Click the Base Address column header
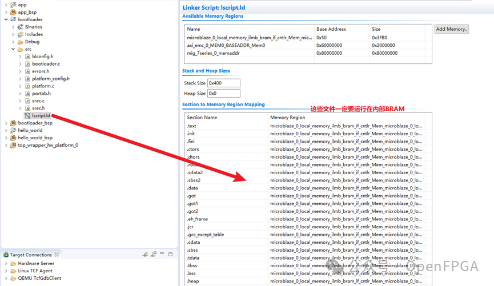 click(x=342, y=29)
